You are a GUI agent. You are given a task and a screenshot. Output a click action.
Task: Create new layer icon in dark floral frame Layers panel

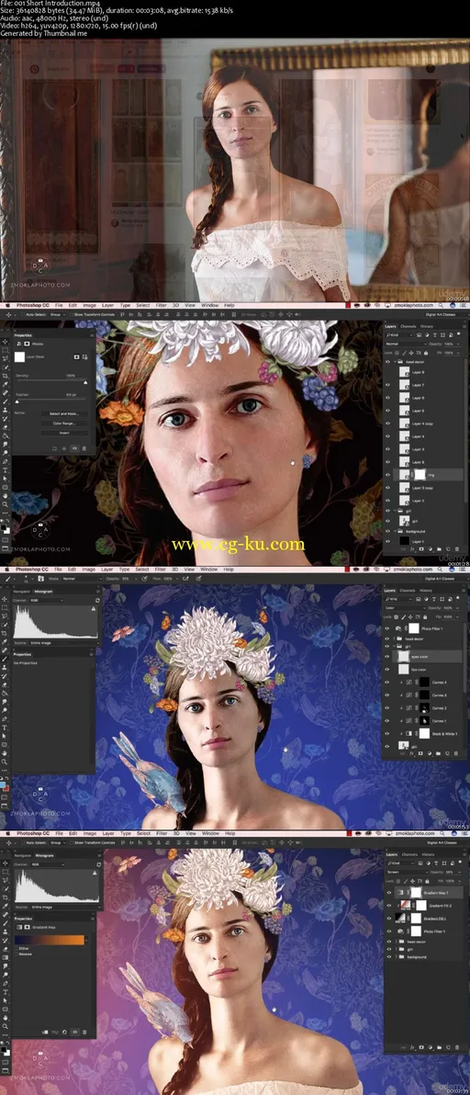pos(448,549)
